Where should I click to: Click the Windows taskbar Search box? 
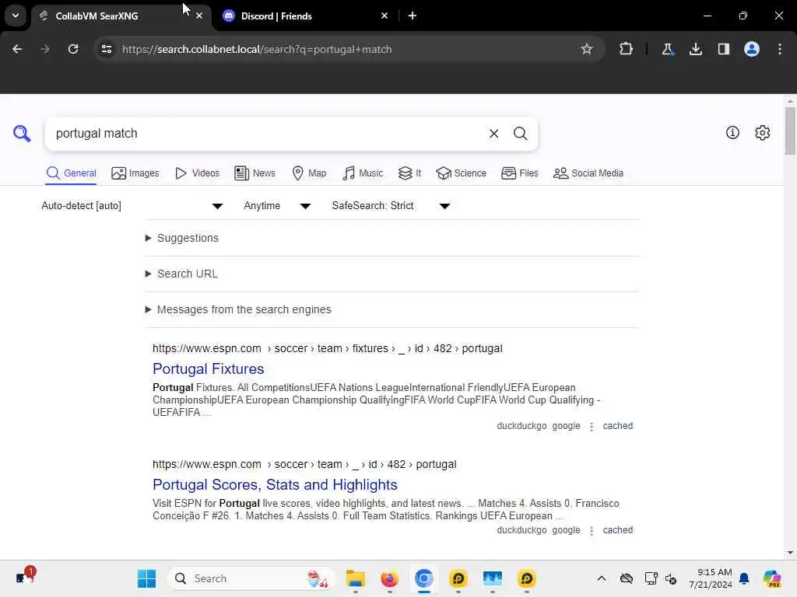251,578
